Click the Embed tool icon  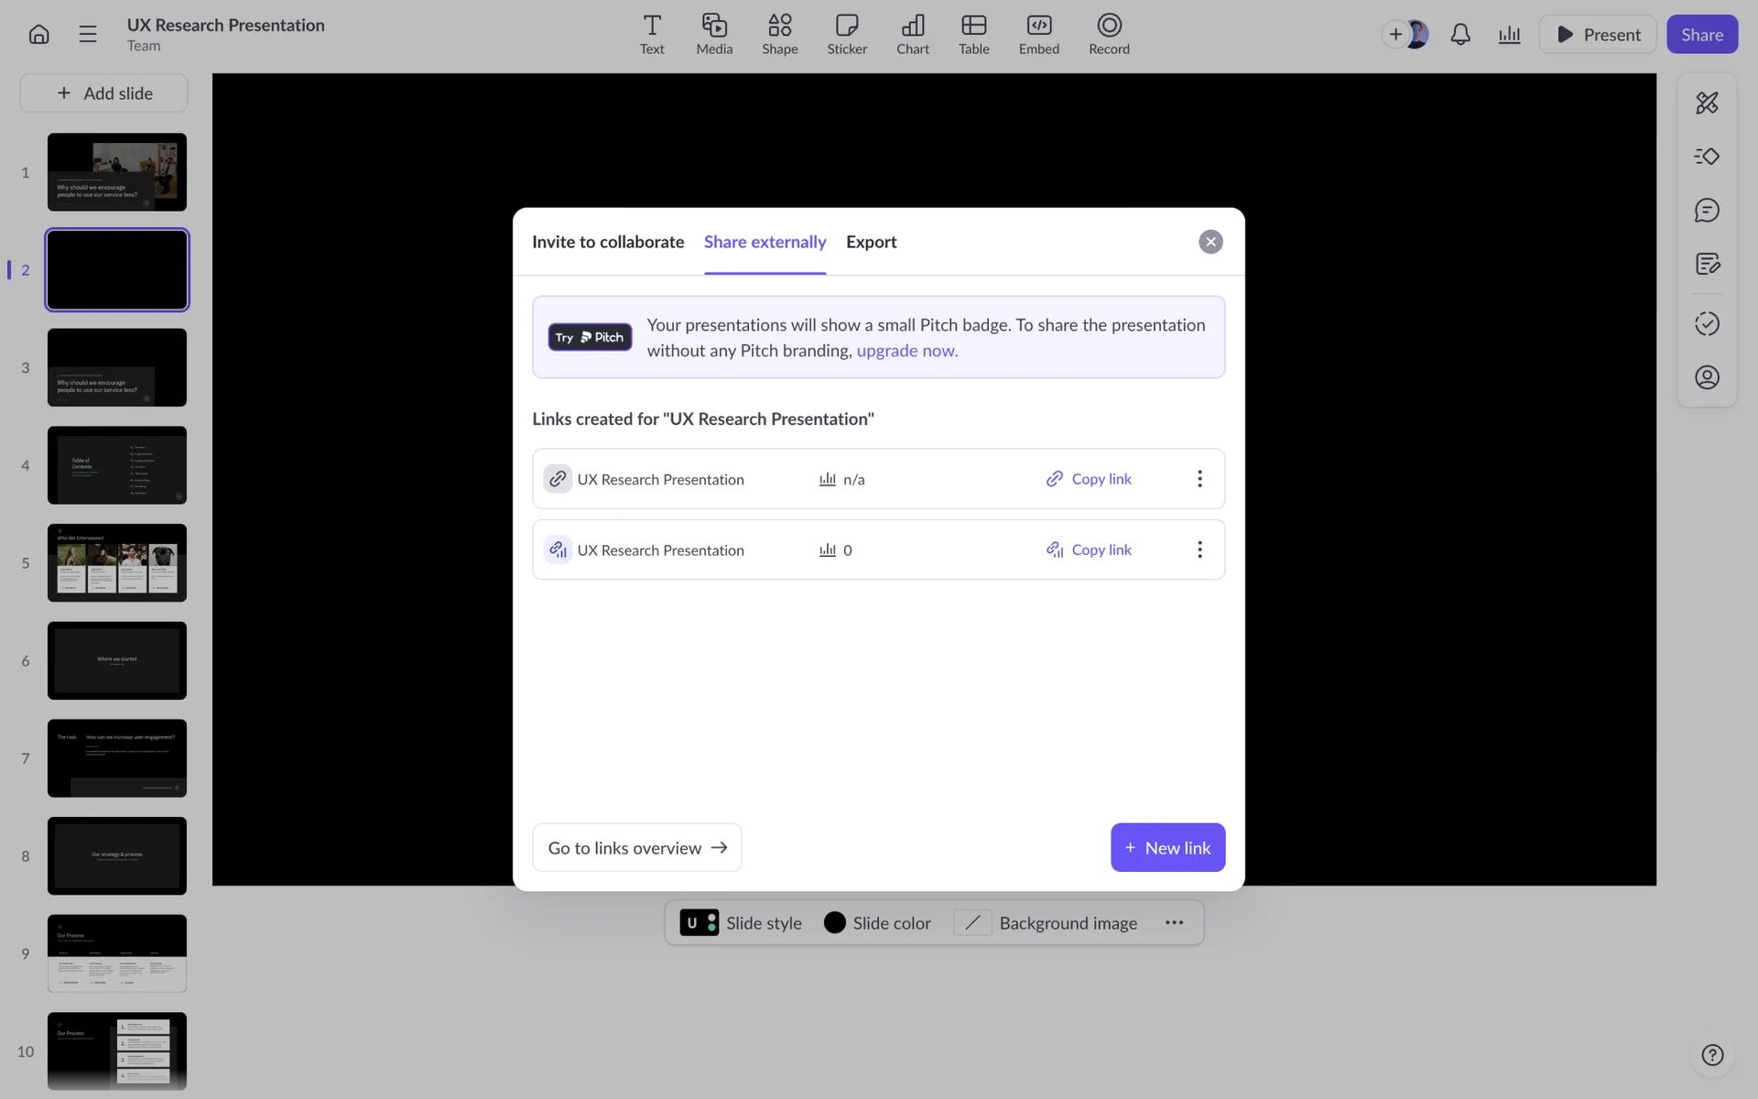pyautogui.click(x=1038, y=35)
